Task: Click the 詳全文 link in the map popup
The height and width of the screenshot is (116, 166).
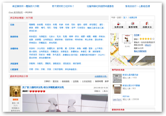Action: pyautogui.click(x=148, y=45)
